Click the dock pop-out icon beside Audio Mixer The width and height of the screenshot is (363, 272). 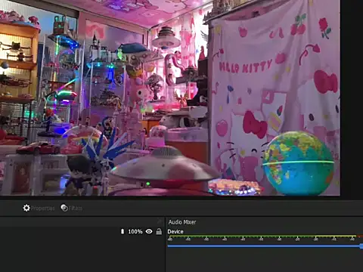[160, 221]
